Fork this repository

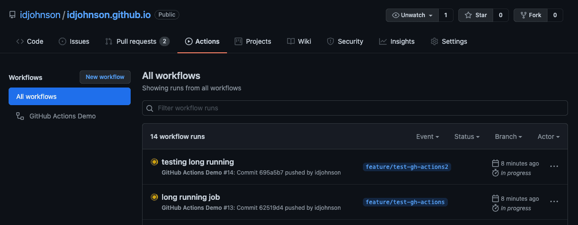530,15
